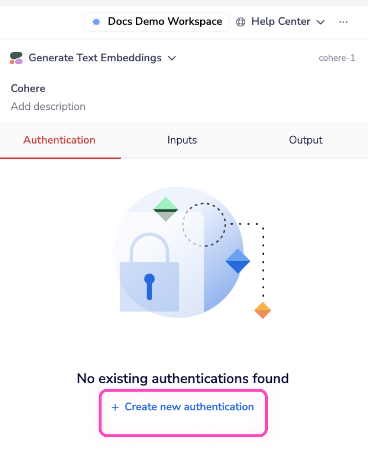Open the Docs Demo Workspace selector

(156, 22)
